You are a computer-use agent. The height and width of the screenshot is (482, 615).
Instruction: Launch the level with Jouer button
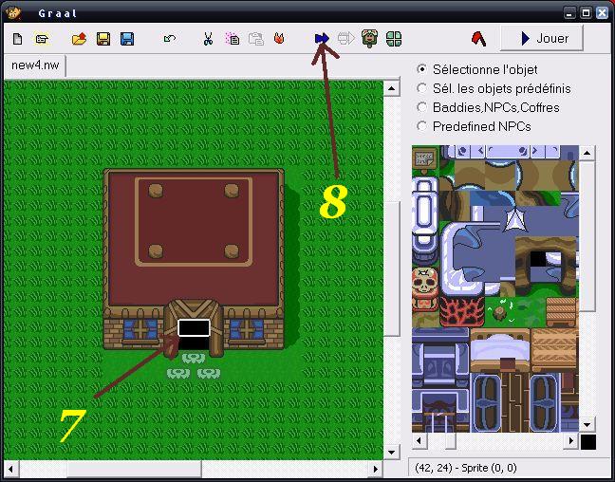pos(542,38)
